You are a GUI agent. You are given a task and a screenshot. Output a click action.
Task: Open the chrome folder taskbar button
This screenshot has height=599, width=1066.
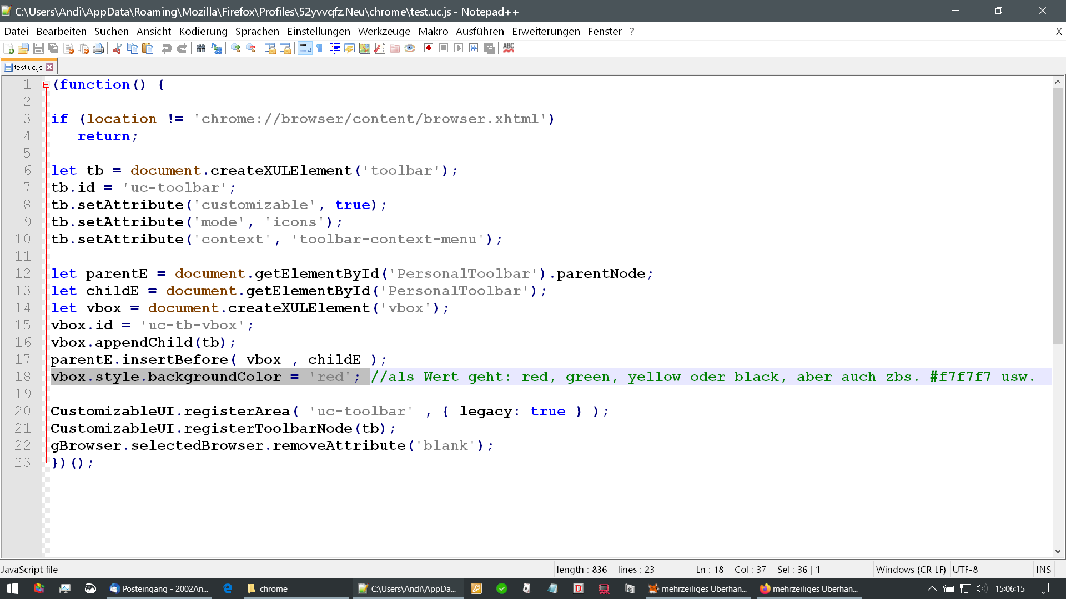click(x=273, y=588)
